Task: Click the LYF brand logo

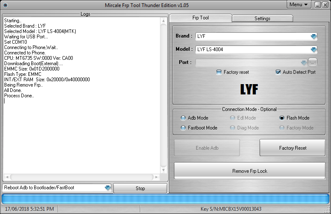Action: [249, 89]
